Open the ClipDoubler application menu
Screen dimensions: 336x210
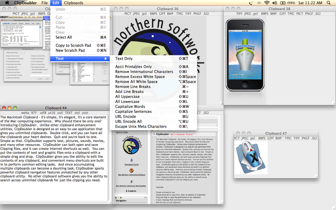[25, 3]
